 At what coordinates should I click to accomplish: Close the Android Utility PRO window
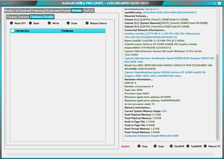coord(219,3)
